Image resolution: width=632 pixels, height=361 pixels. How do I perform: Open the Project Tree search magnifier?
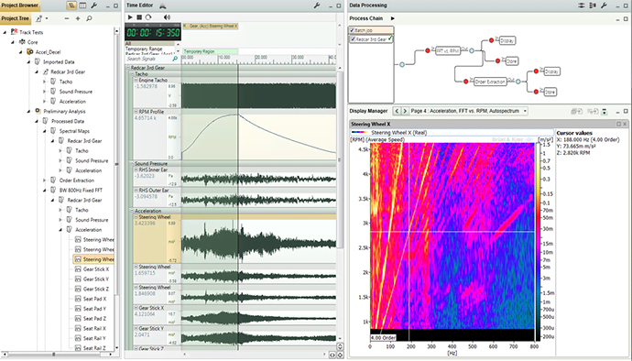(x=89, y=18)
